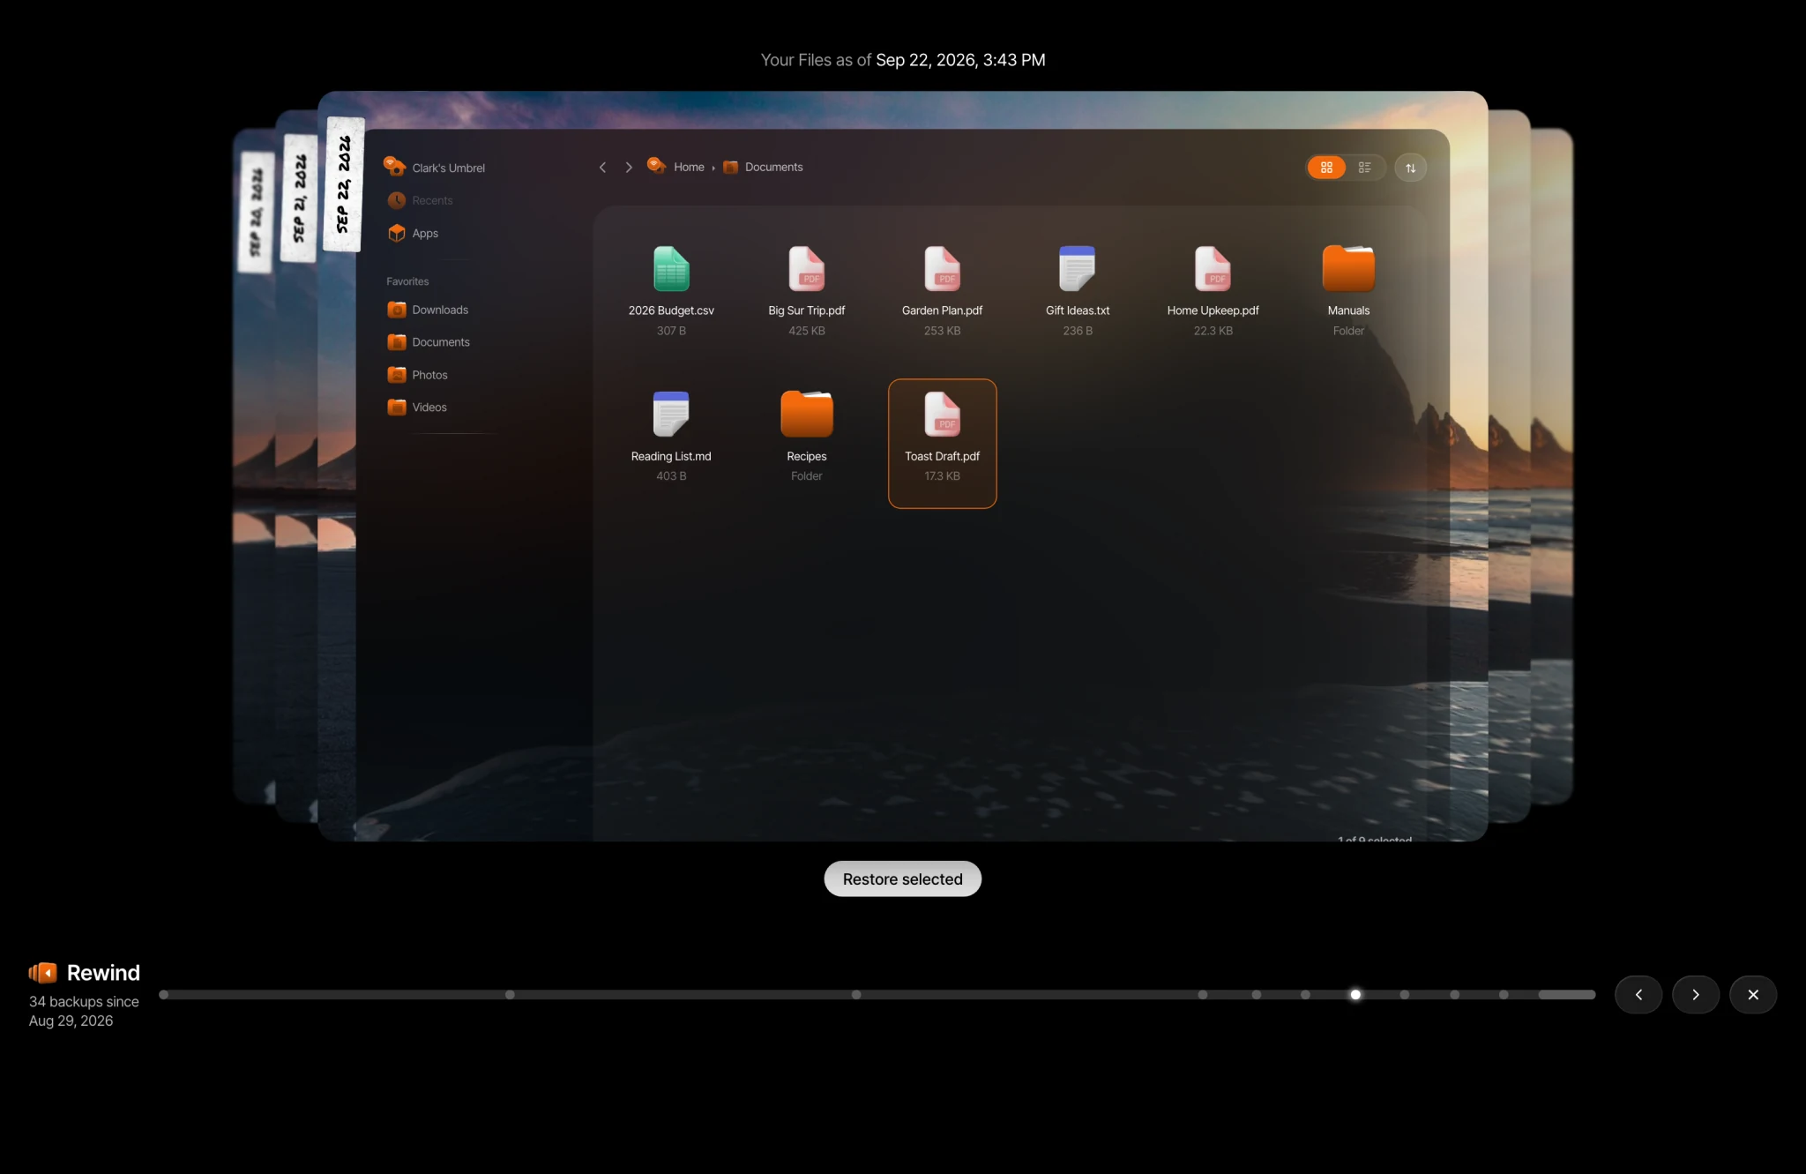
Task: Go to the next backup
Action: [1696, 994]
